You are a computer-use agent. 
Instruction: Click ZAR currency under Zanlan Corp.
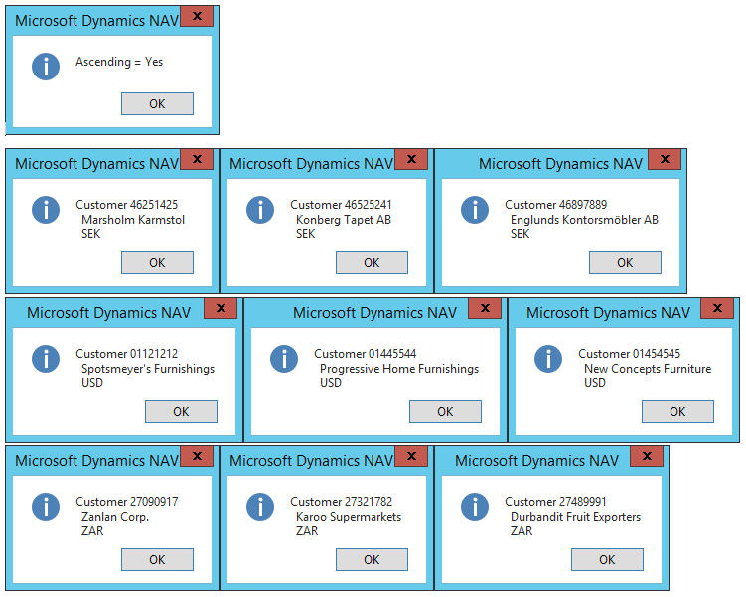click(x=92, y=530)
